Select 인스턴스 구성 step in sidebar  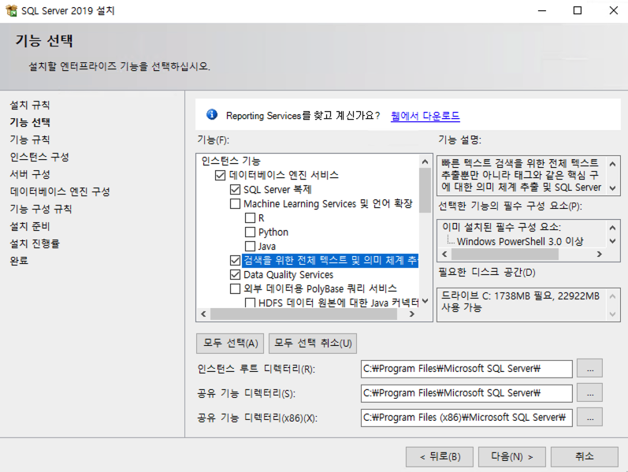pyautogui.click(x=39, y=157)
